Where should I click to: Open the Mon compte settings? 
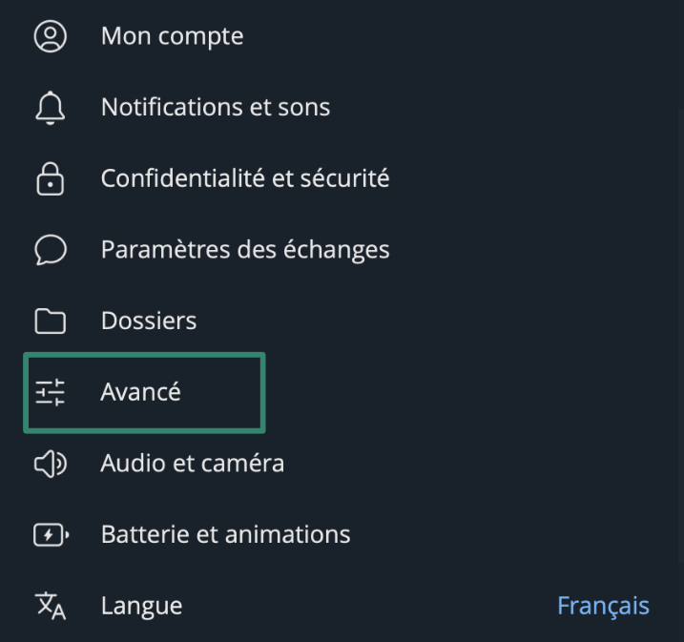point(172,36)
